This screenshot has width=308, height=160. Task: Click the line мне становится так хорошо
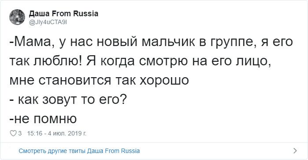click(x=99, y=80)
